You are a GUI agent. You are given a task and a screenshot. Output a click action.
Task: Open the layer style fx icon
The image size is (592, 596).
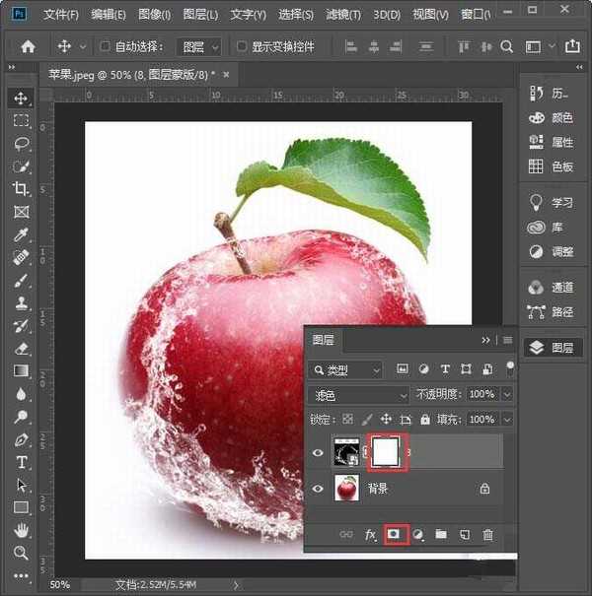(x=371, y=534)
